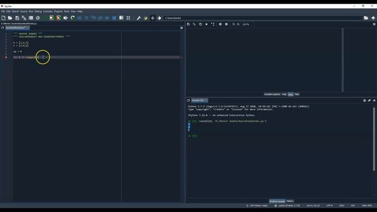Click the plots thumbnail scrollbar
Image resolution: width=377 pixels, height=212 pixels.
coord(343,59)
